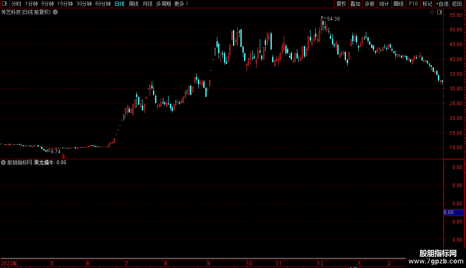Switch to 分时 intraday view
The width and height of the screenshot is (466, 268).
click(x=16, y=4)
